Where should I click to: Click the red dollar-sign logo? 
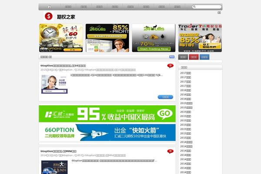click(x=49, y=17)
